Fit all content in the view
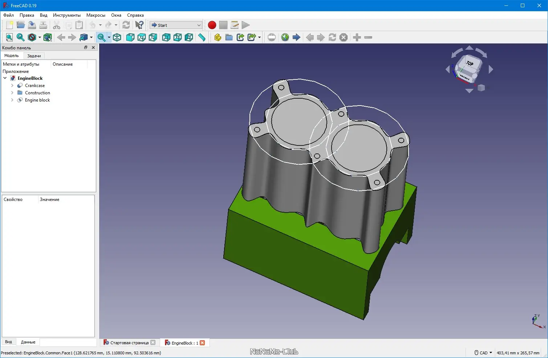 [9, 37]
